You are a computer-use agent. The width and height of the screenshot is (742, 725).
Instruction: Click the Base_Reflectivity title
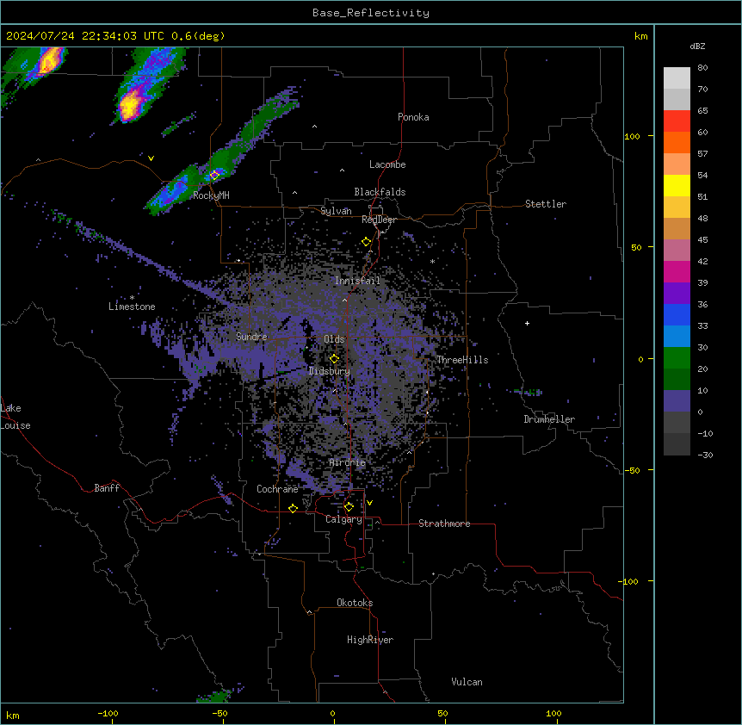371,13
